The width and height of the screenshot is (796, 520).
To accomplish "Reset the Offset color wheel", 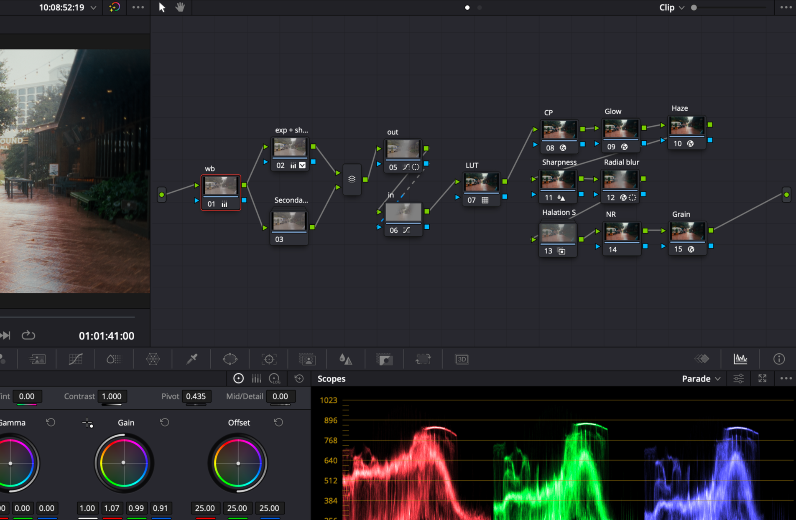I will [278, 422].
